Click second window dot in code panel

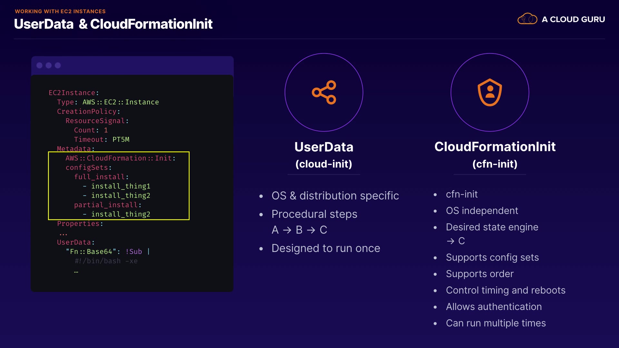pos(49,65)
